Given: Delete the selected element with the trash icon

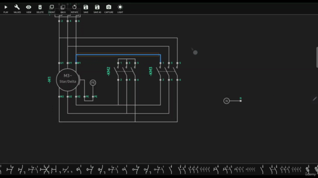Looking at the screenshot, I should click(40, 9).
